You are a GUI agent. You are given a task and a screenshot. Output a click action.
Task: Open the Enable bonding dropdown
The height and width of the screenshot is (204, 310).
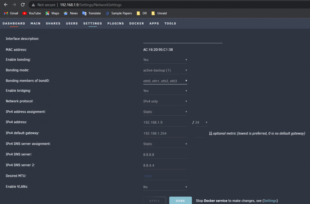pyautogui.click(x=165, y=60)
